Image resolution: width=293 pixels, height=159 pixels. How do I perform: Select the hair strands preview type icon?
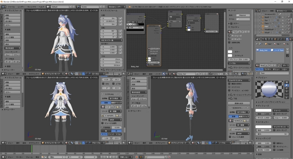[287, 95]
